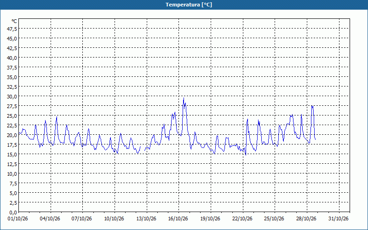Click the 25/10/26 date label

tap(274, 219)
